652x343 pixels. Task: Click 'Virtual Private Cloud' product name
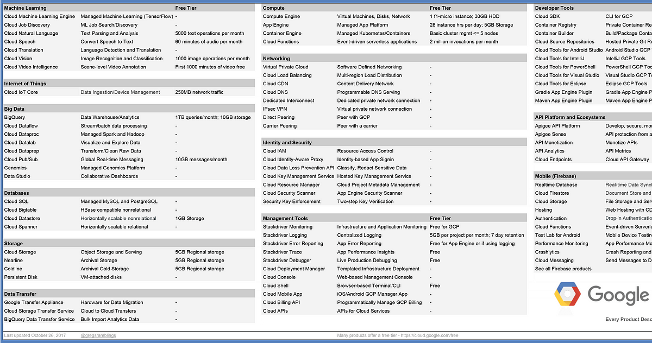[286, 67]
